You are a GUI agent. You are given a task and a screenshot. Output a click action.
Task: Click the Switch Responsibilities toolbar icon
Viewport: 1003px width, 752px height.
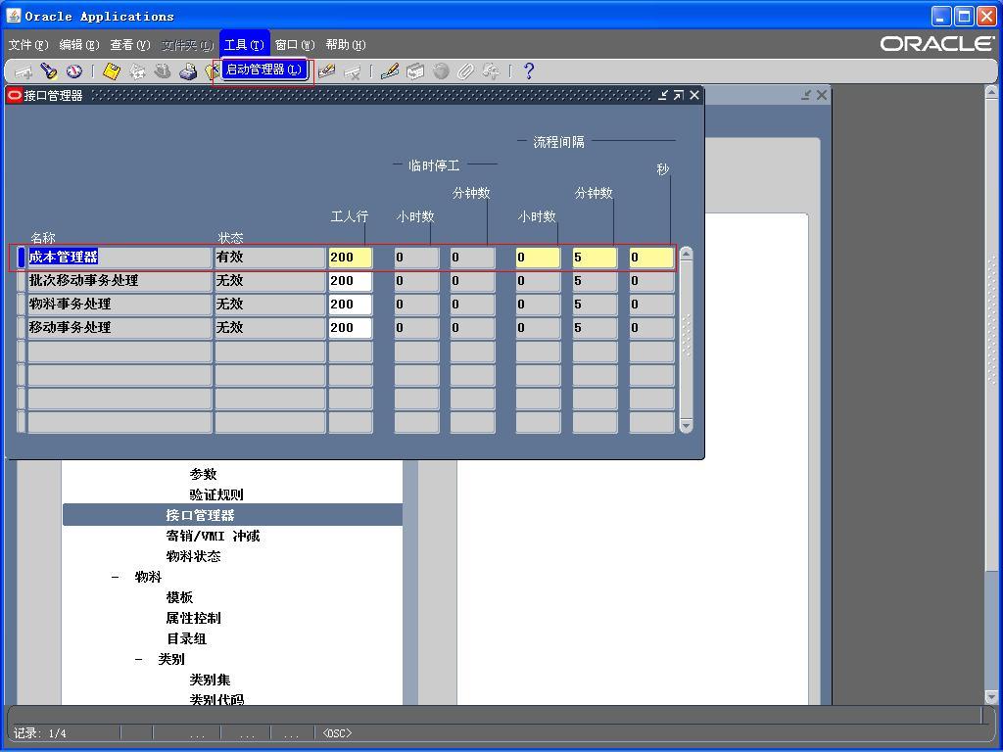point(163,70)
